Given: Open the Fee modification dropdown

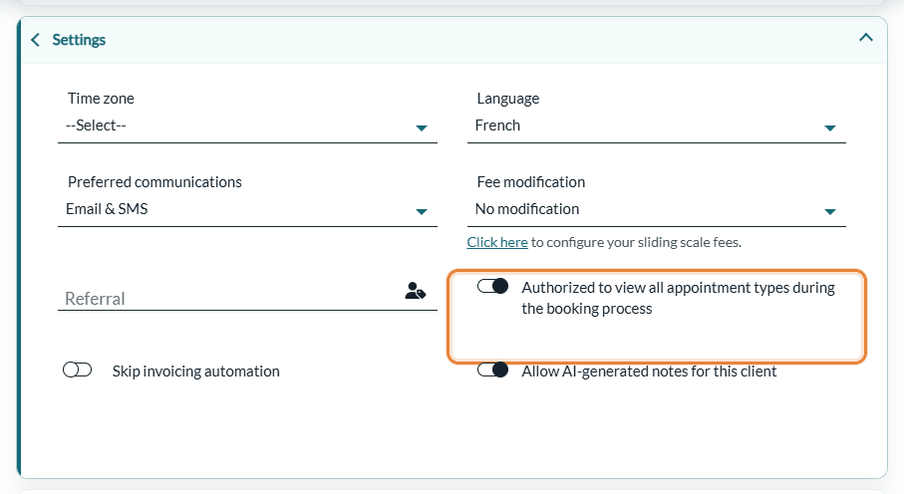Looking at the screenshot, I should pyautogui.click(x=656, y=209).
